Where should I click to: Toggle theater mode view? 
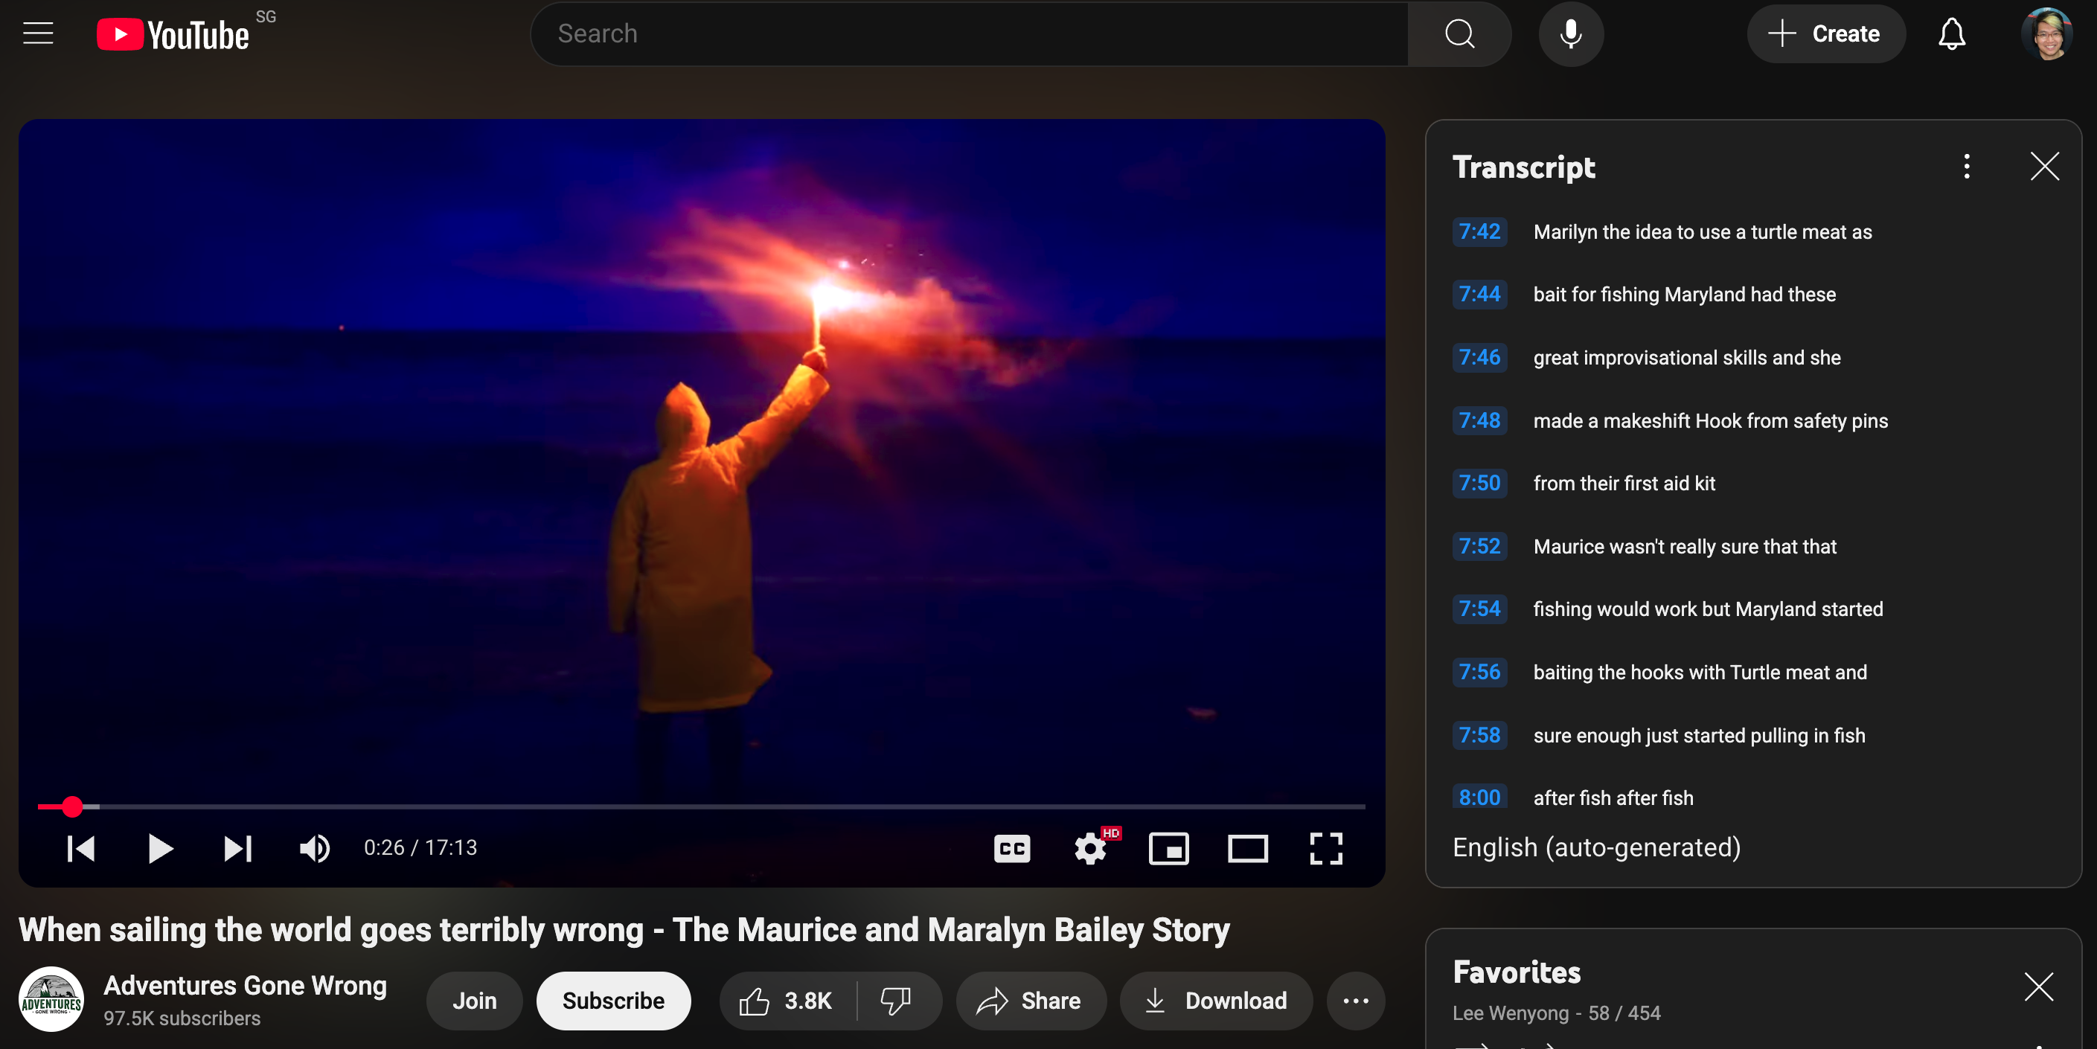click(x=1247, y=848)
